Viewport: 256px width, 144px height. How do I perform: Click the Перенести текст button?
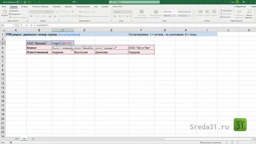pos(87,12)
